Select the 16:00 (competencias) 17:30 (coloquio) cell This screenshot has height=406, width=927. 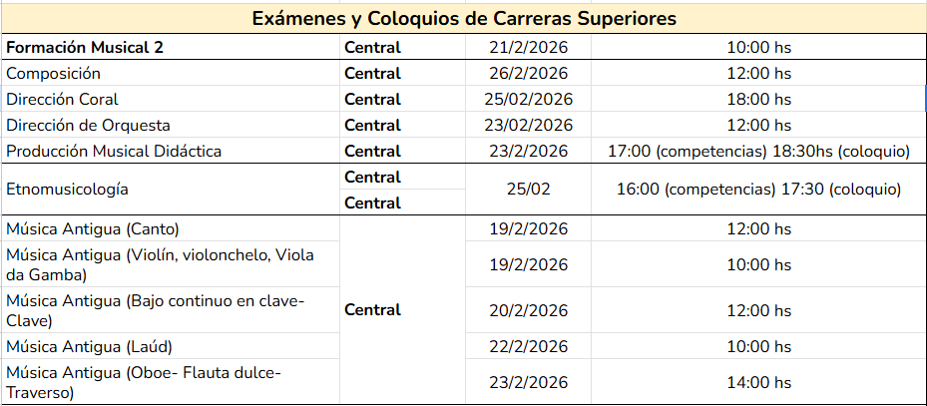758,190
